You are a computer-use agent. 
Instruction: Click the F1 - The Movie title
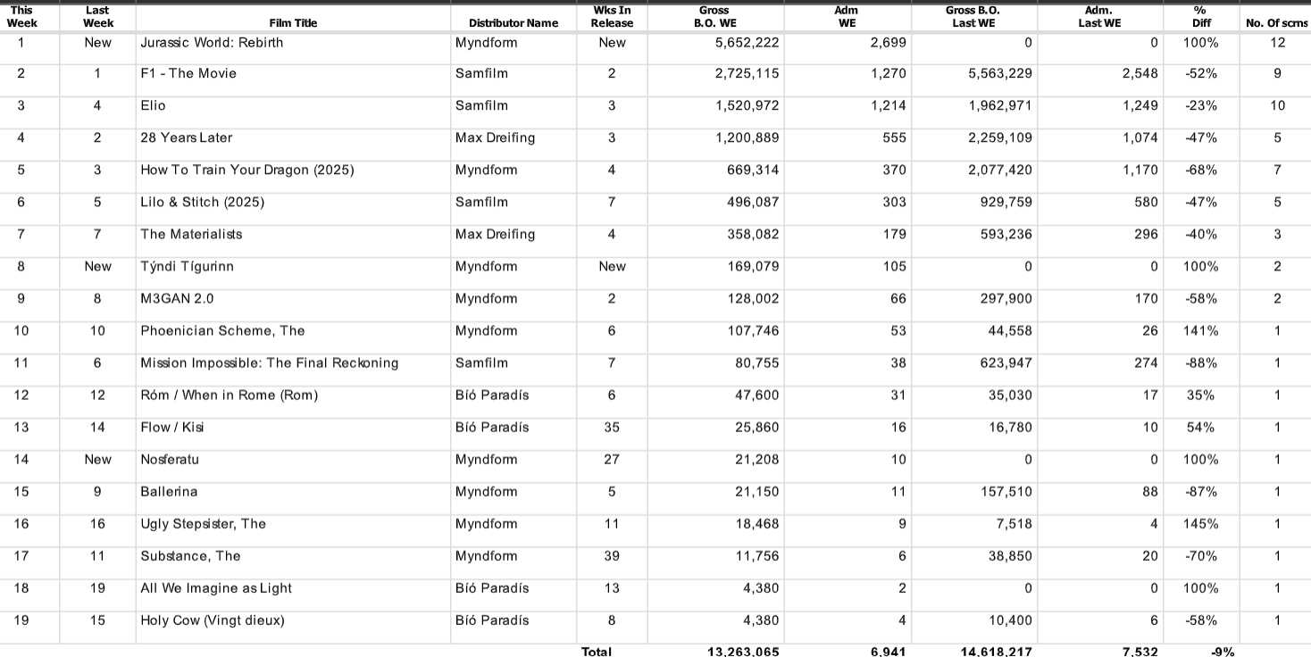188,73
